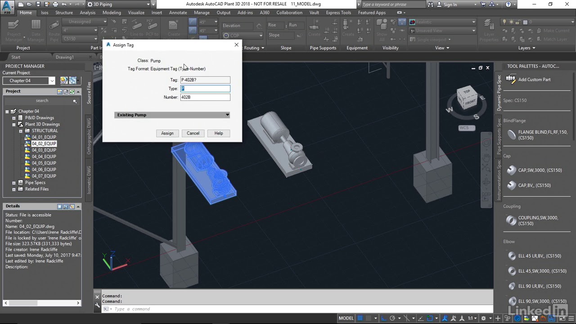This screenshot has height=324, width=576.
Task: Click the Help question mark icon
Action: (x=508, y=4)
